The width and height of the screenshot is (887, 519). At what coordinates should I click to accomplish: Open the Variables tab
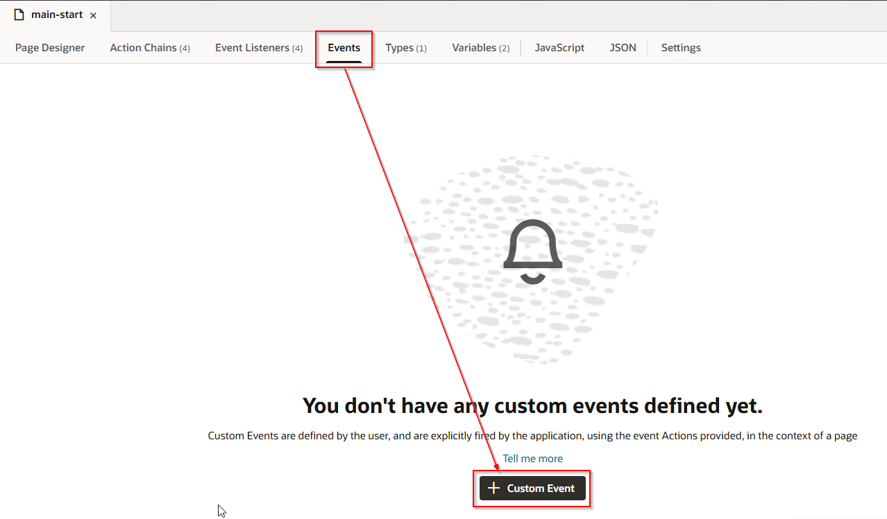click(480, 48)
